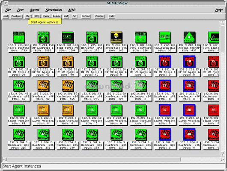Select the Synoptics agent icon 5
227x171 pixels.
click(116, 37)
